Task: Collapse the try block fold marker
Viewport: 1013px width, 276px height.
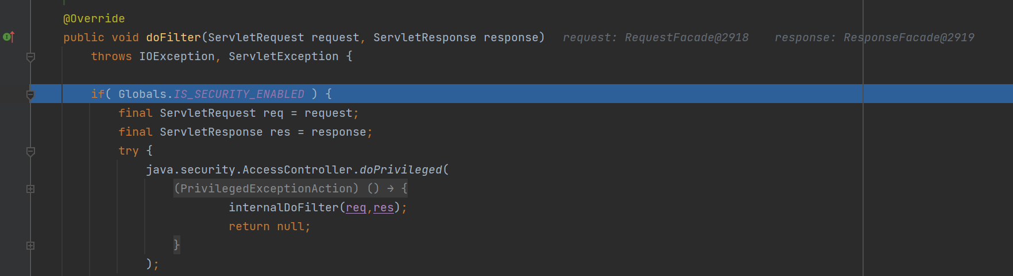Action: point(31,151)
